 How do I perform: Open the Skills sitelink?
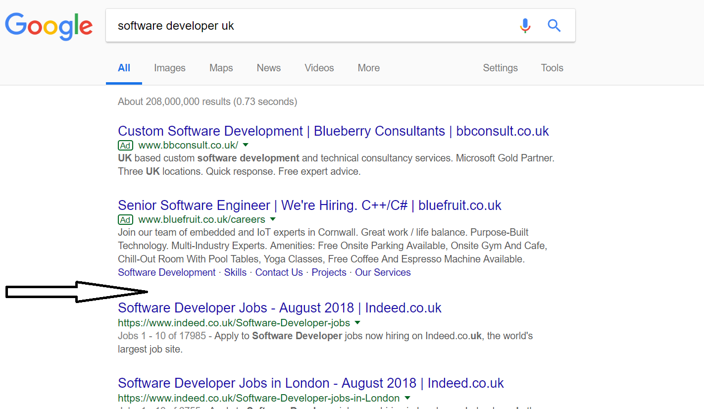(x=235, y=272)
